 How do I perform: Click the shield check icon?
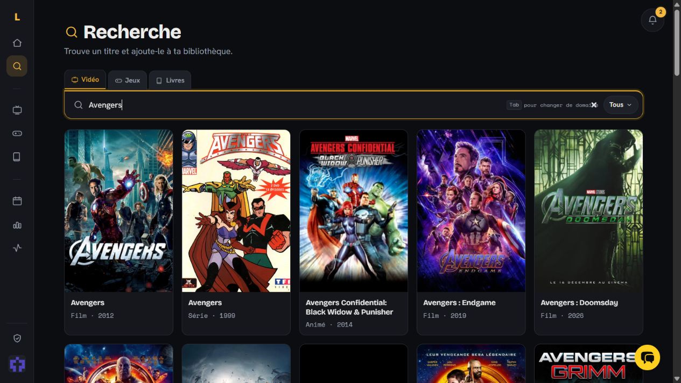click(x=17, y=338)
